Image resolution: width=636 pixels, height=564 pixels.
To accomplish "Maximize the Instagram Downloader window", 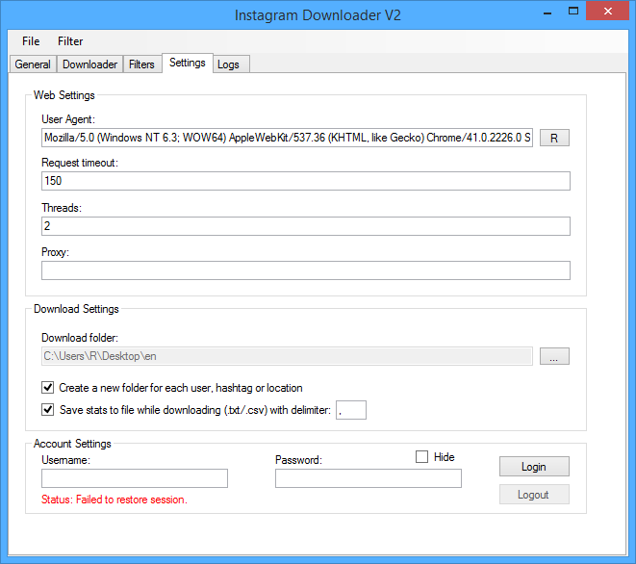I will 573,12.
